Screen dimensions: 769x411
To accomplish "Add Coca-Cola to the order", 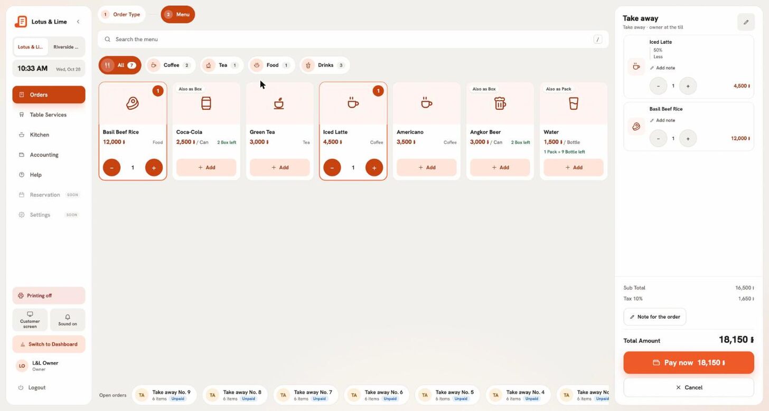I will 206,167.
